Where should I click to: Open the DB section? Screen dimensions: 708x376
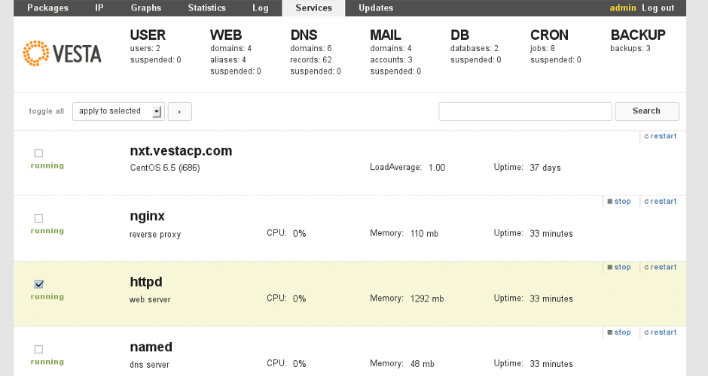point(459,35)
